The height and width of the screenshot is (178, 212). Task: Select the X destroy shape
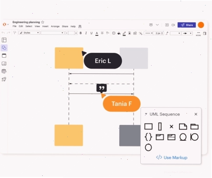(x=171, y=127)
